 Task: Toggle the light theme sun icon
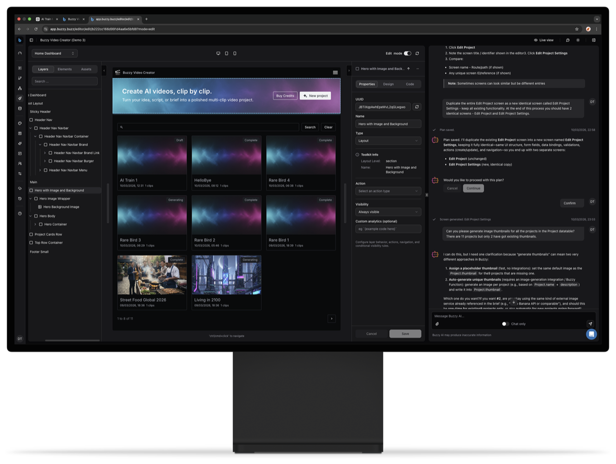[578, 40]
